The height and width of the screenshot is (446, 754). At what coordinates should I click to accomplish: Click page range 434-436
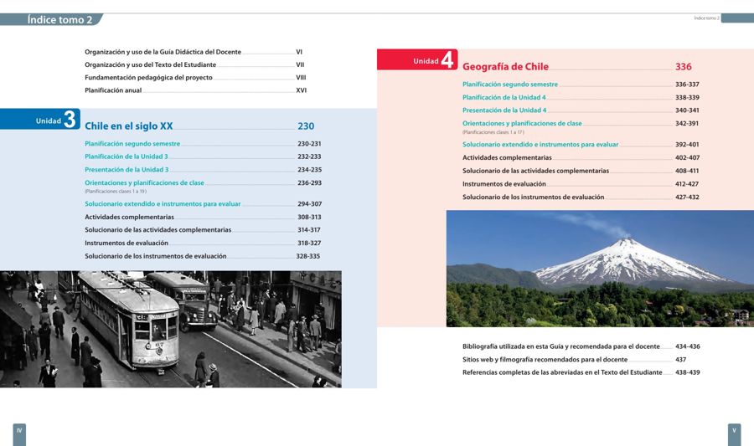[688, 346]
